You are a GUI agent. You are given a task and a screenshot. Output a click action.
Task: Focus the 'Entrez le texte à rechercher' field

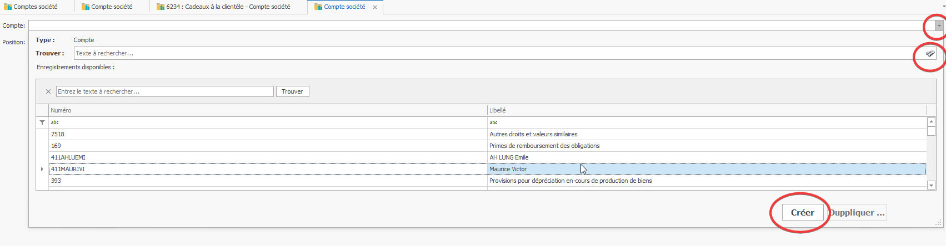[x=164, y=91]
